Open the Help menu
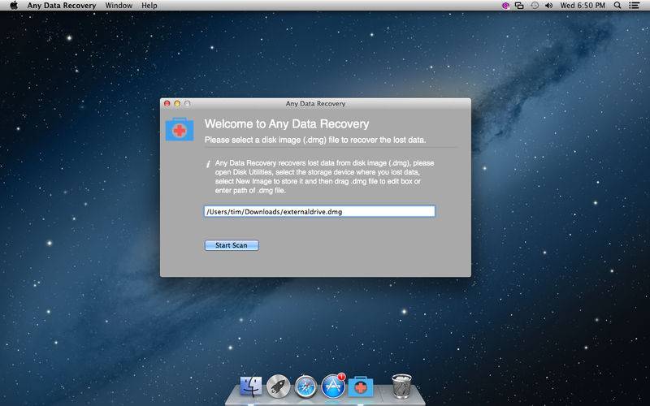This screenshot has height=406, width=650. point(149,6)
